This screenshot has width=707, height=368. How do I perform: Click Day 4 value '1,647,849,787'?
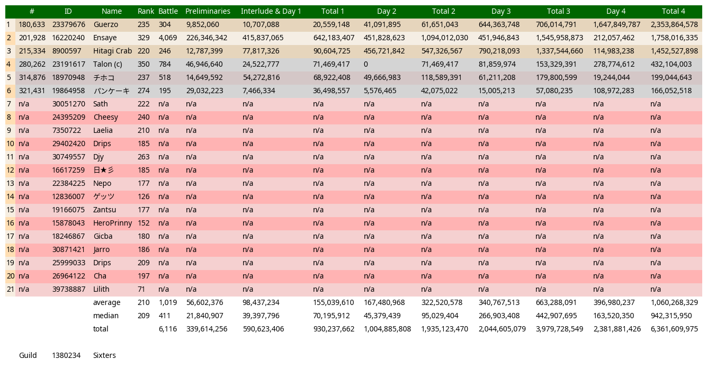[616, 24]
